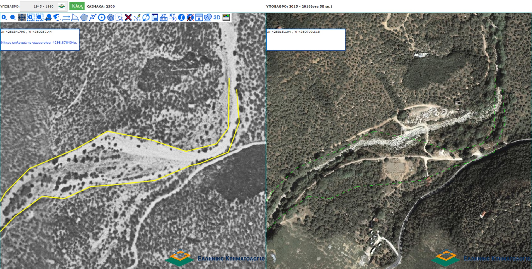The height and width of the screenshot is (269, 532).
Task: Select the draw polygon tool
Action: [x=84, y=18]
